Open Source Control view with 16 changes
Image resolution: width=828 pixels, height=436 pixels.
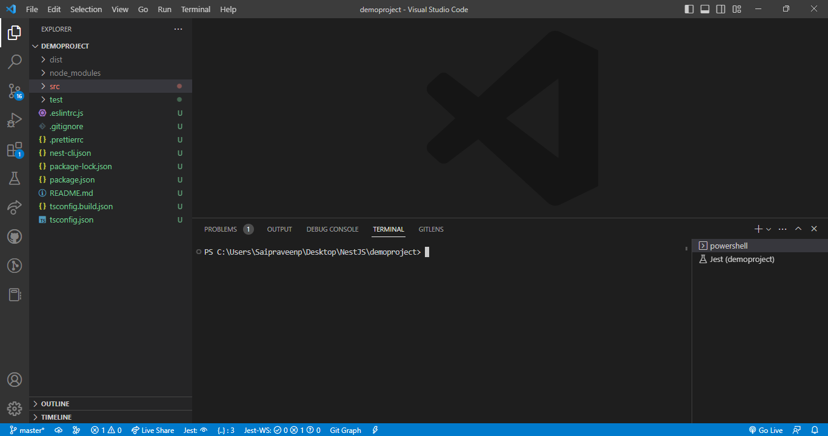click(15, 91)
